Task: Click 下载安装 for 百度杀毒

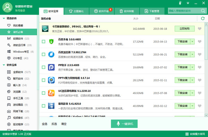Action: (182, 42)
